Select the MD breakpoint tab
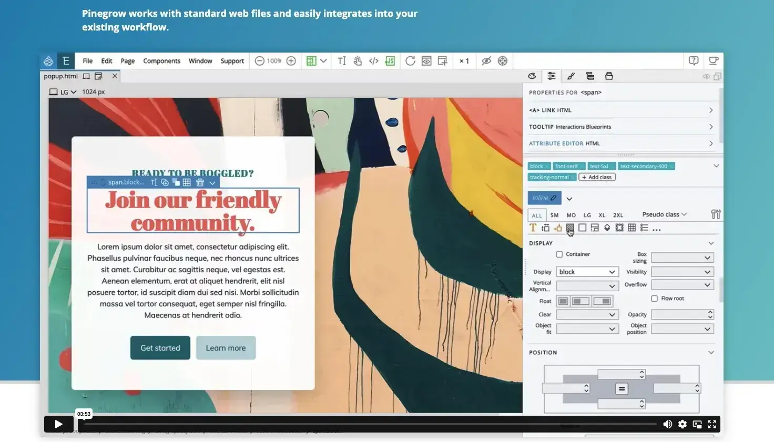Viewport: 774px width, 442px height. [571, 215]
